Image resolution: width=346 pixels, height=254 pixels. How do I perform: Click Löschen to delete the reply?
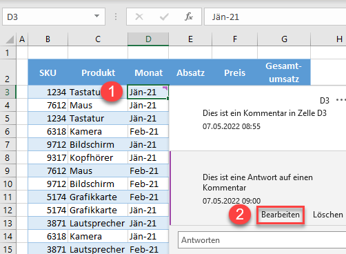click(x=328, y=215)
